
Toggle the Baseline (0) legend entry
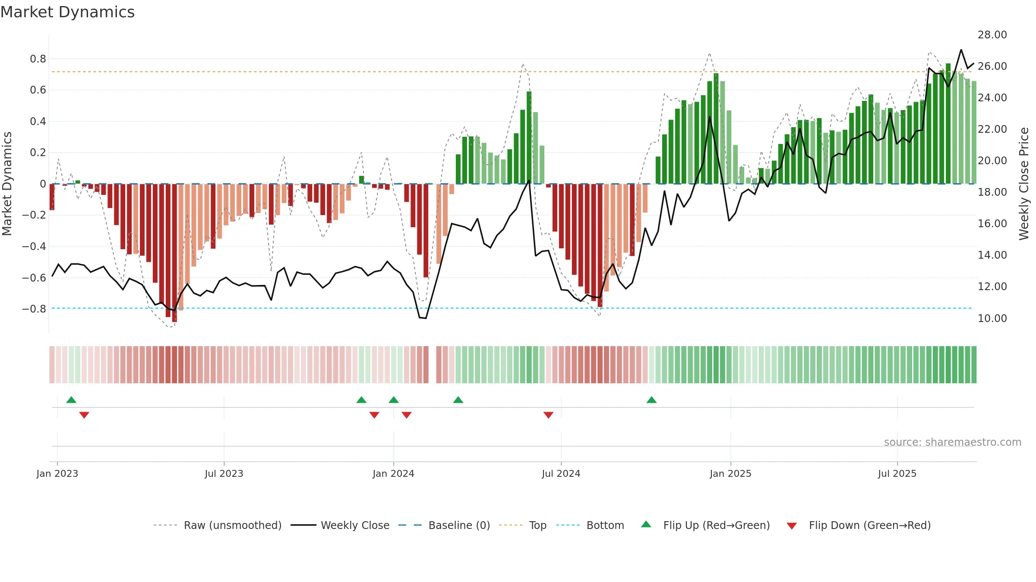(x=444, y=525)
